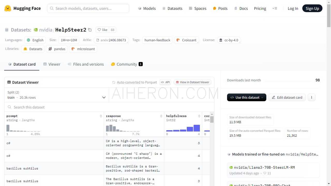Click the Hugging Face logo emoji
The width and height of the screenshot is (331, 186).
8,8
